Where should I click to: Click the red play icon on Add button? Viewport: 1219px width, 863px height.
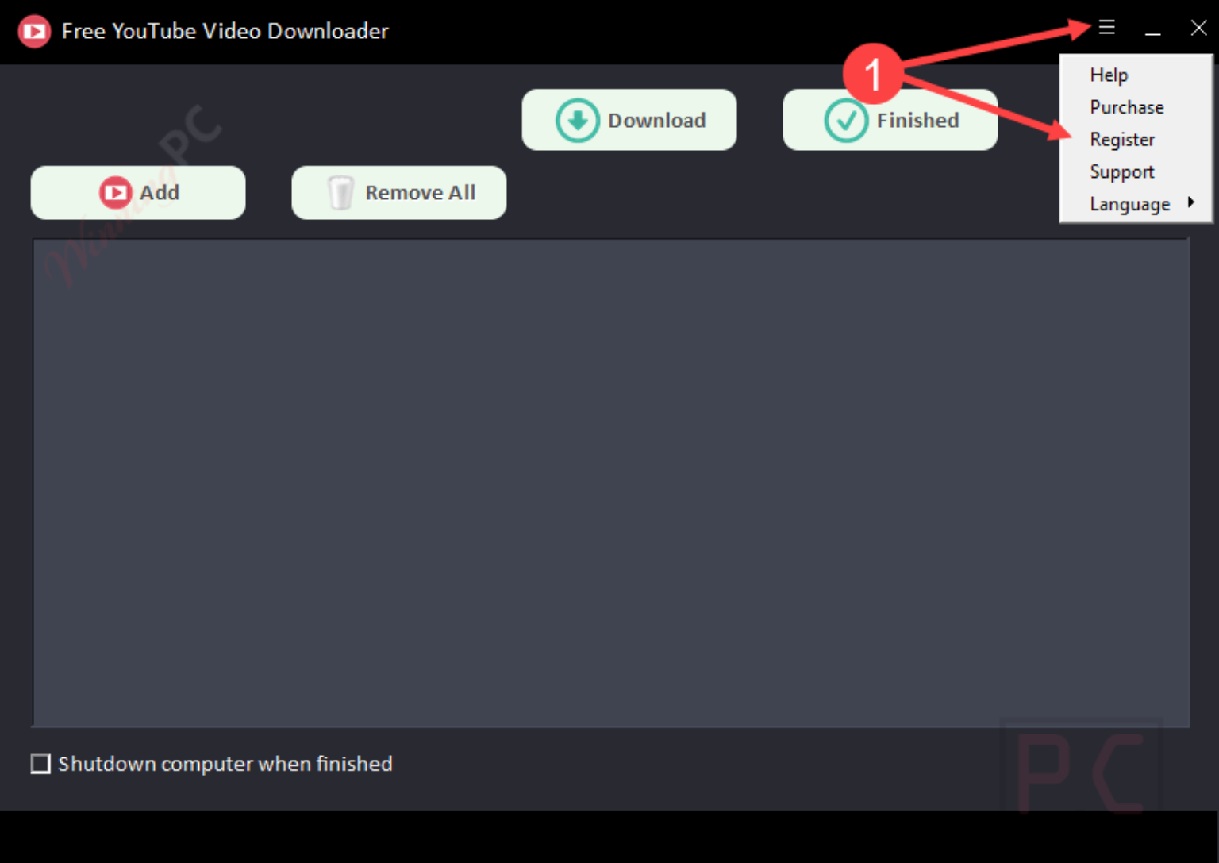click(x=114, y=192)
